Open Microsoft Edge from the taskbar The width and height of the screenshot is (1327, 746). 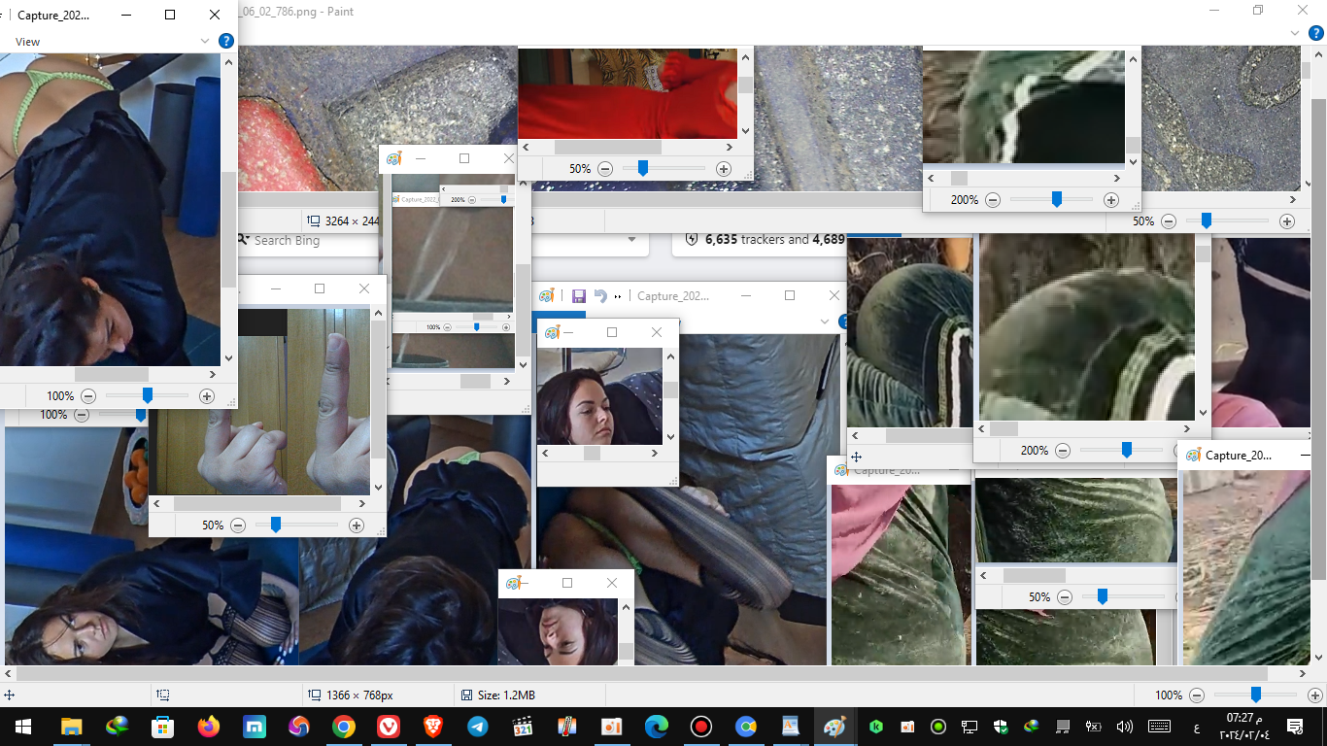tap(657, 727)
